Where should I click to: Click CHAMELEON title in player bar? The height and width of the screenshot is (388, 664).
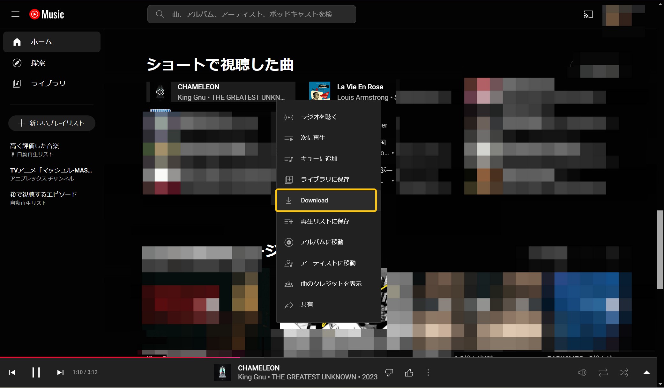[x=259, y=368]
